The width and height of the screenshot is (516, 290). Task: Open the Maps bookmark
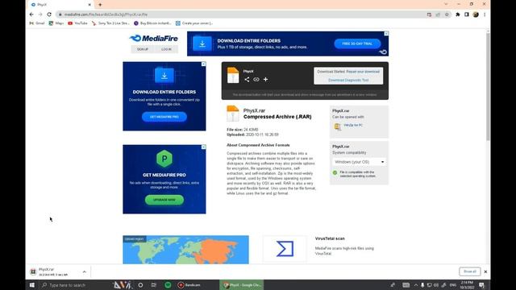point(56,23)
